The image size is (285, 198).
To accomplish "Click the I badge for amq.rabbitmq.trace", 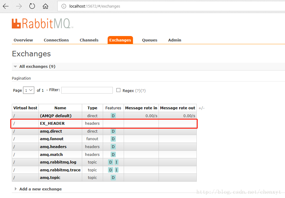I will 116,170.
